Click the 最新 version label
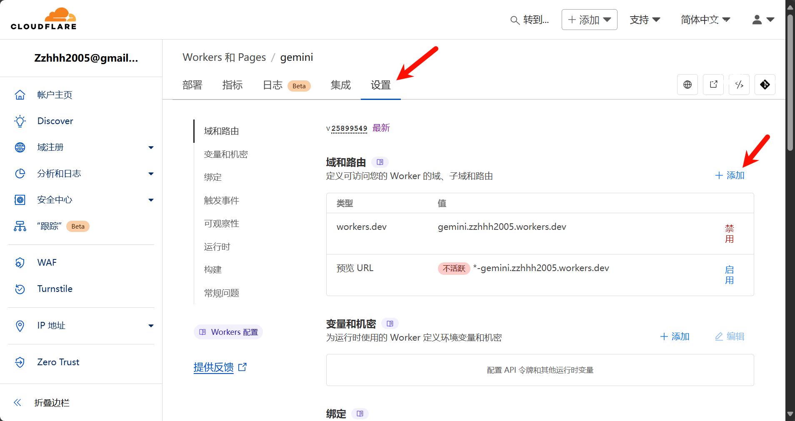 tap(381, 128)
